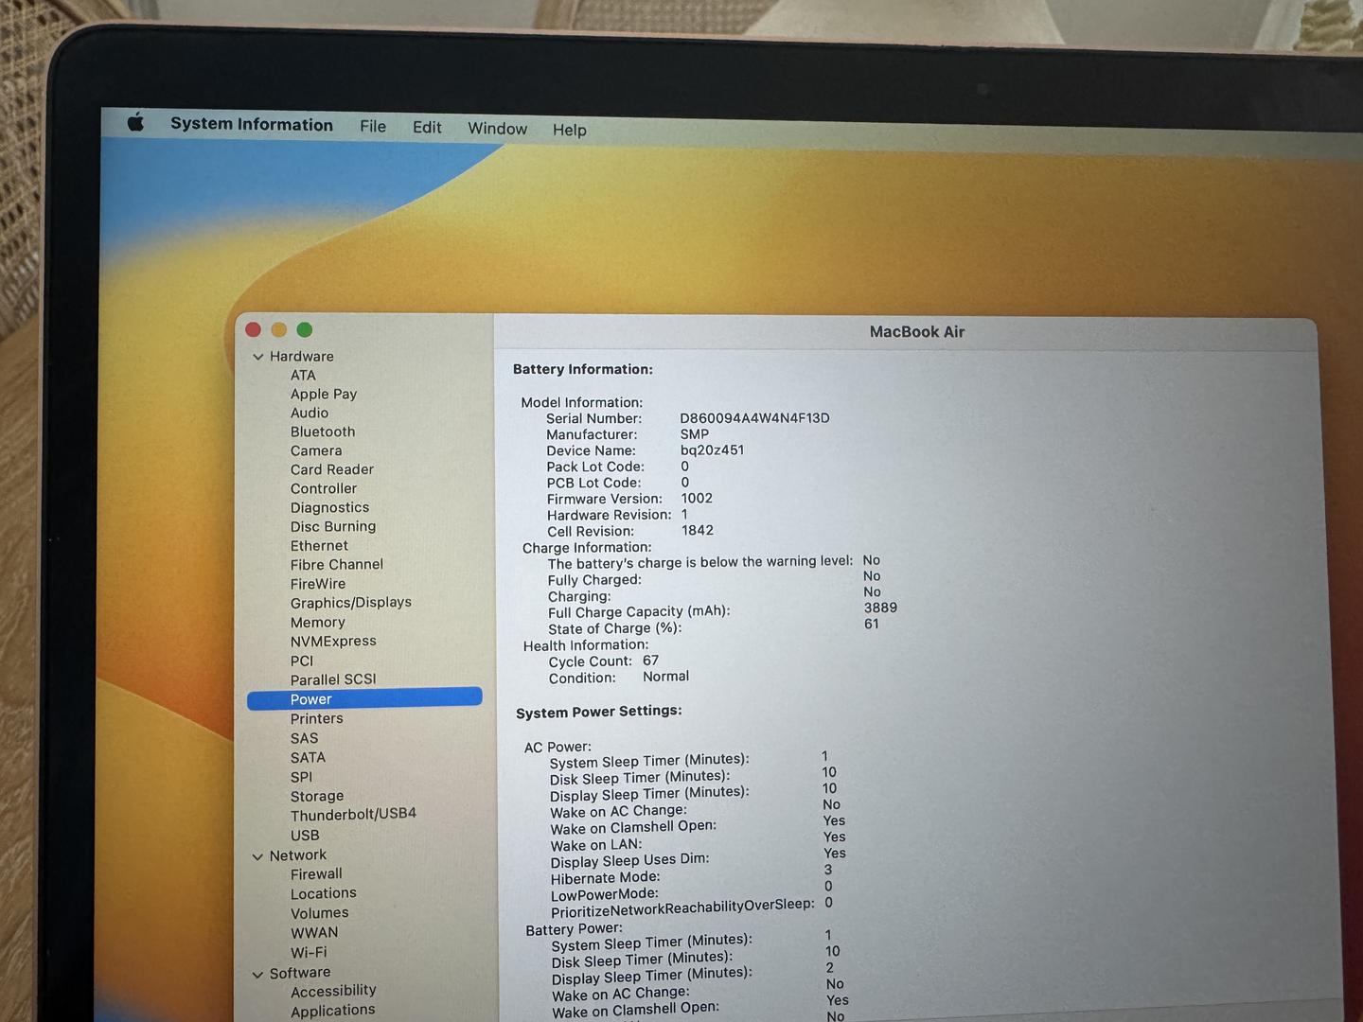The image size is (1363, 1022).
Task: Open the Window menu
Action: 497,128
